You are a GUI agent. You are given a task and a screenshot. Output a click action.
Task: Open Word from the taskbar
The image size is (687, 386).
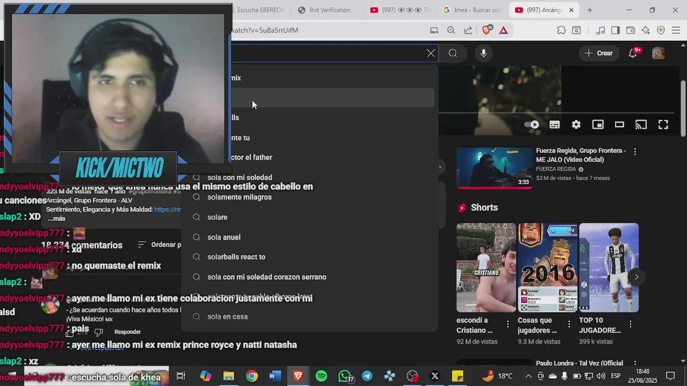(275, 376)
